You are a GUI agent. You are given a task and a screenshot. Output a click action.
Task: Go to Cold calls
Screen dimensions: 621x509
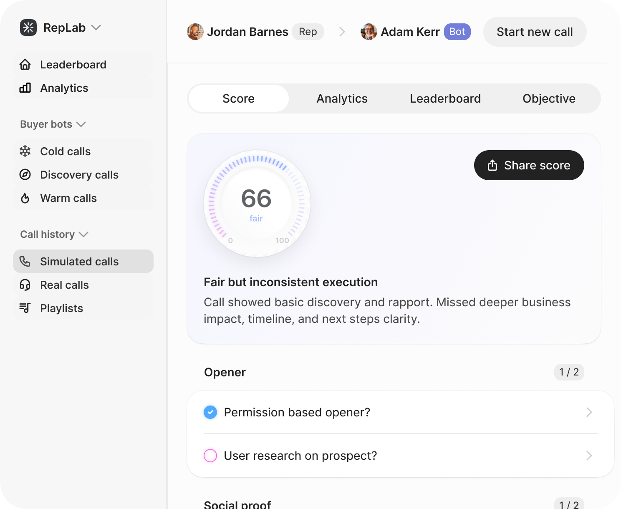coord(83,151)
